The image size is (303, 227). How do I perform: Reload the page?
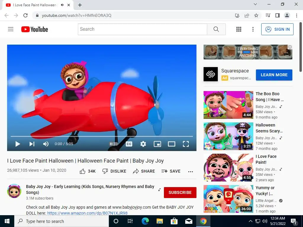click(25, 15)
